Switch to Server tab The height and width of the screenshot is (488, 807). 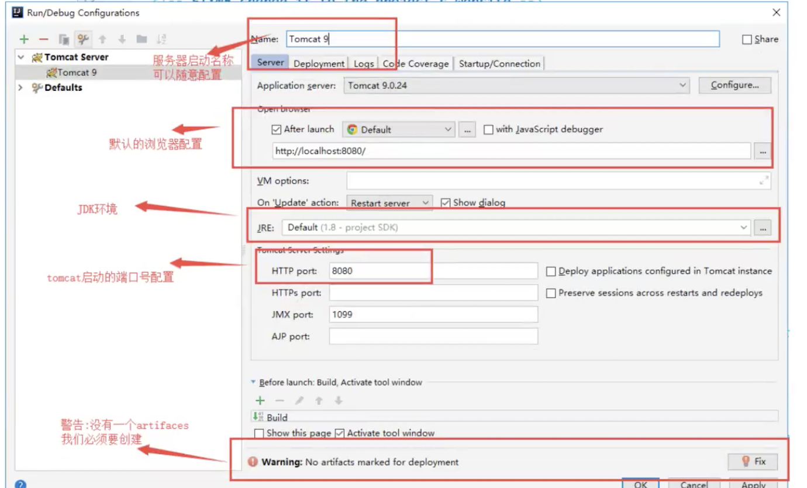pyautogui.click(x=270, y=63)
